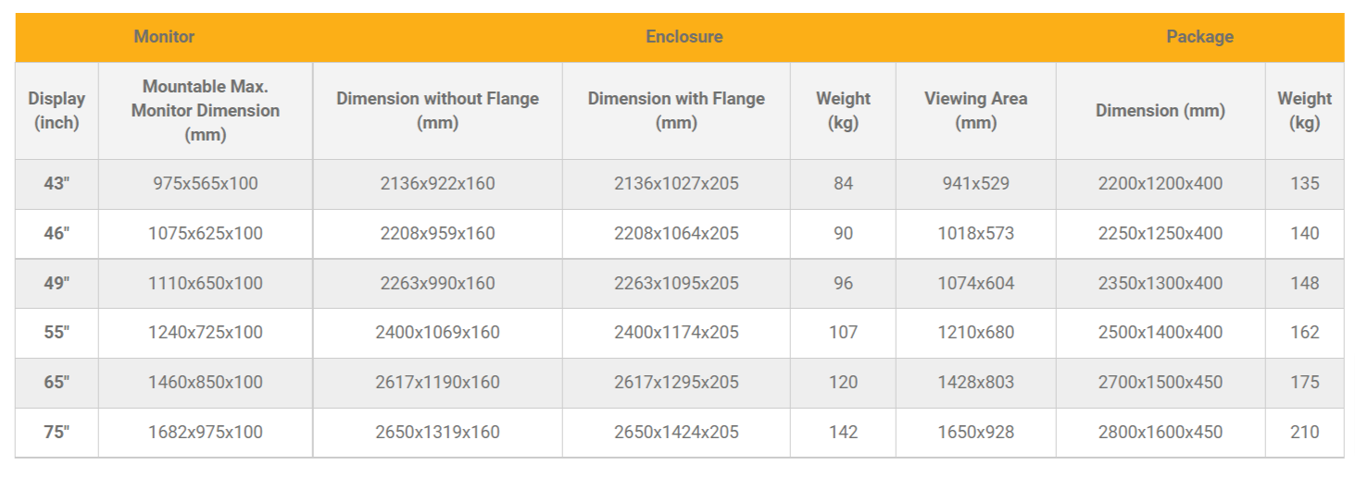Click the 2800x1600x450 package dimension cell
Image resolution: width=1355 pixels, height=477 pixels.
(1161, 432)
